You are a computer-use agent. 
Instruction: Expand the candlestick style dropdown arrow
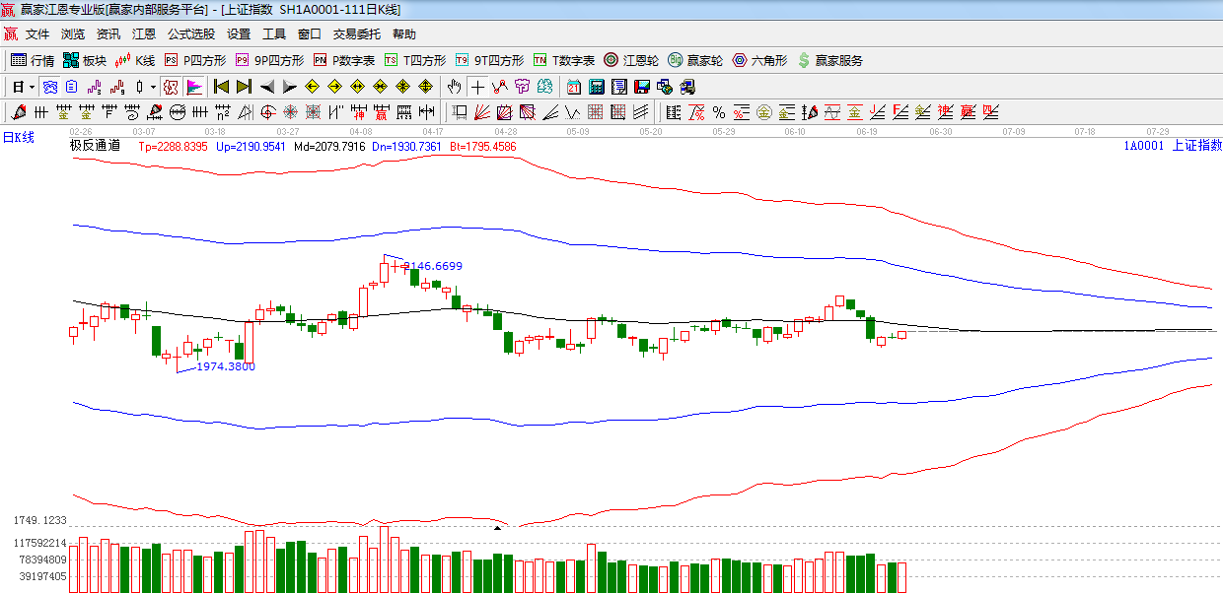pyautogui.click(x=153, y=87)
